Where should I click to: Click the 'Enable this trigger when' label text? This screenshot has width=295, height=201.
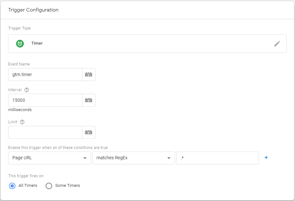(58, 148)
